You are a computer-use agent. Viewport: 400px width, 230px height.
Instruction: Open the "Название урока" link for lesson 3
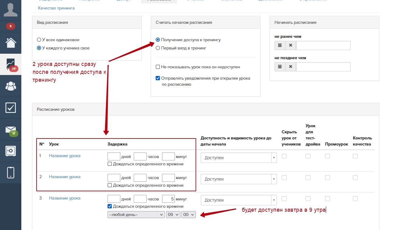coord(65,198)
